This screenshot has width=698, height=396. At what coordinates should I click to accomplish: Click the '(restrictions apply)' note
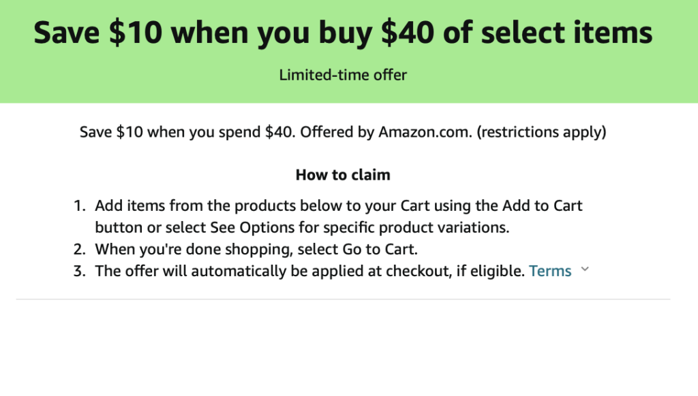(541, 132)
